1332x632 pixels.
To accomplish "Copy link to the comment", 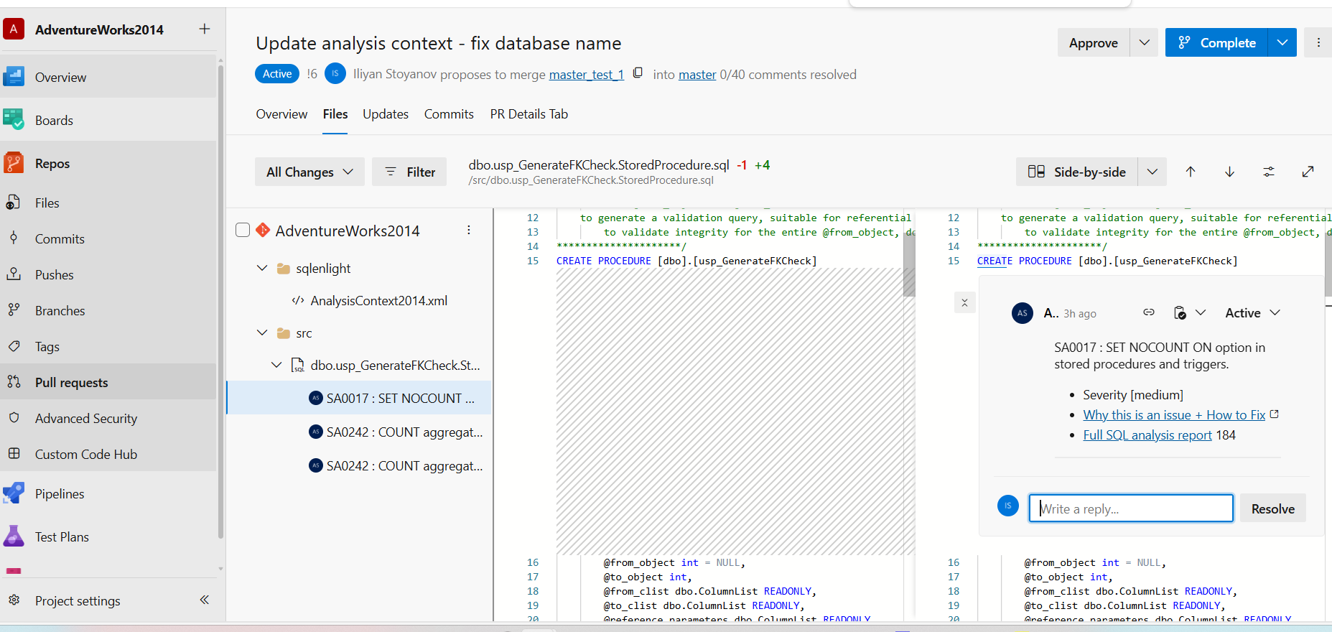I will (1149, 312).
